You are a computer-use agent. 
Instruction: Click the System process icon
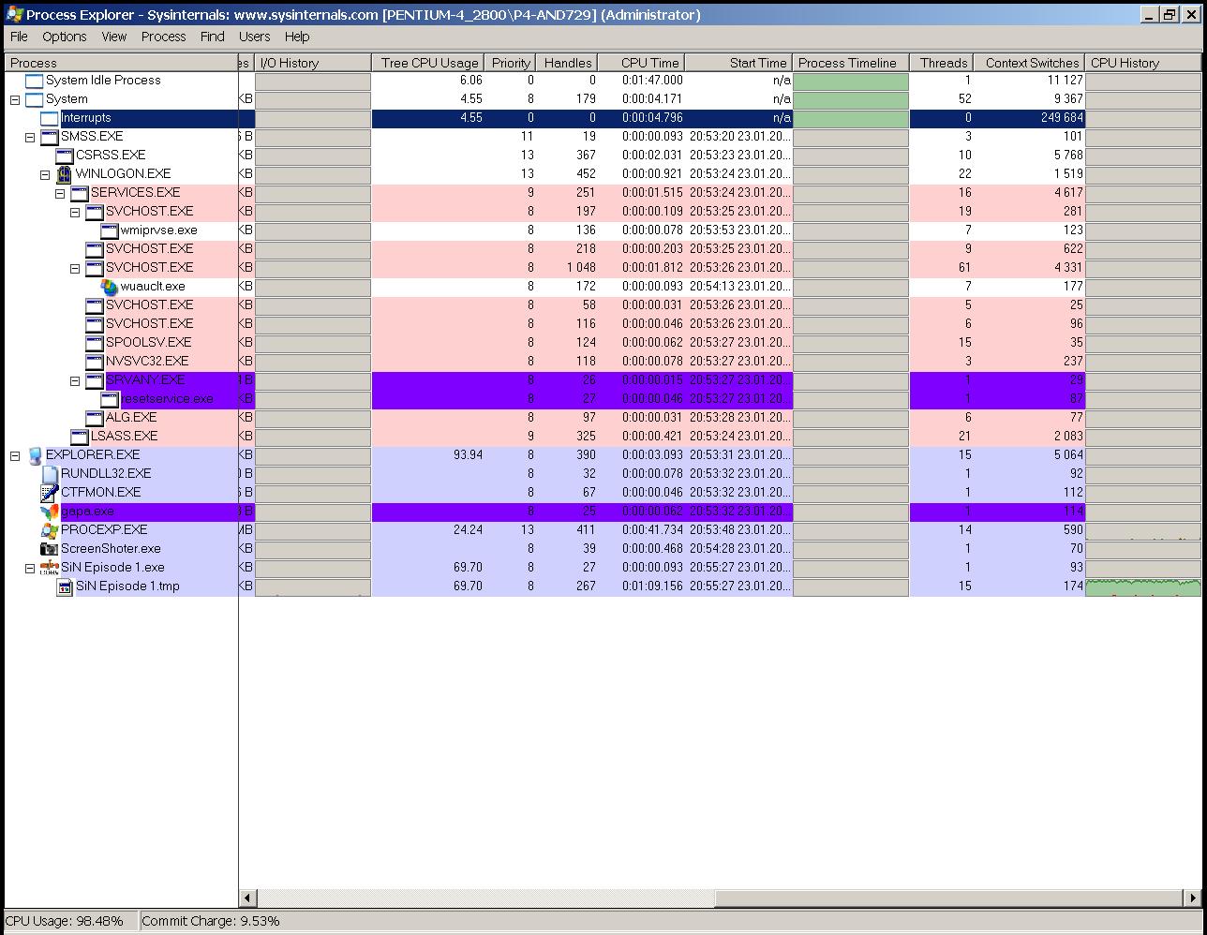click(34, 99)
